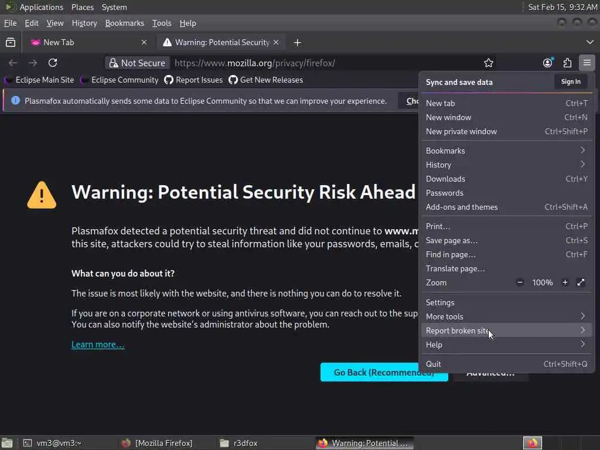This screenshot has width=600, height=450.
Task: Open the File menu in menu bar
Action: (x=11, y=23)
